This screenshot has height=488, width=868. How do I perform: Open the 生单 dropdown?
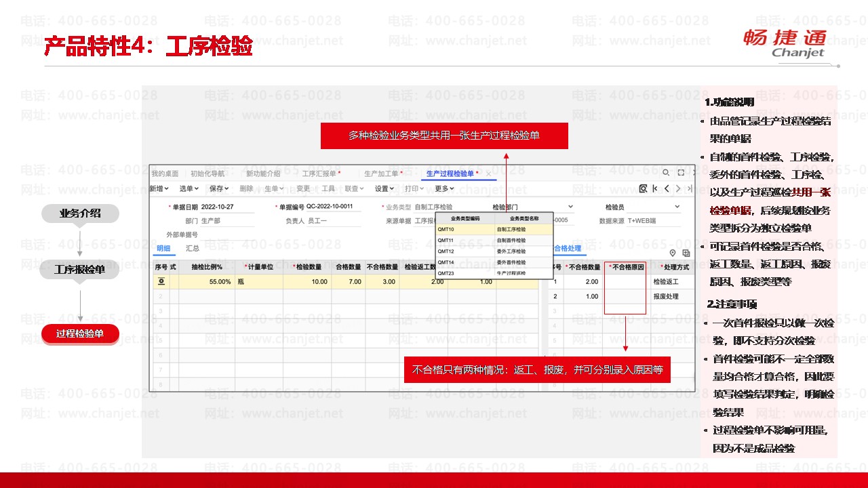(x=274, y=188)
